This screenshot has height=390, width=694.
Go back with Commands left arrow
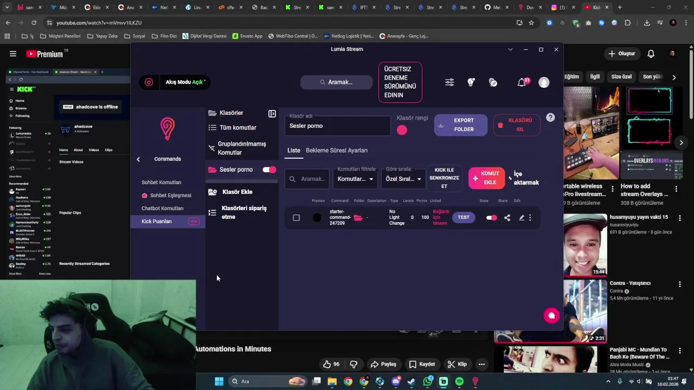pos(138,159)
